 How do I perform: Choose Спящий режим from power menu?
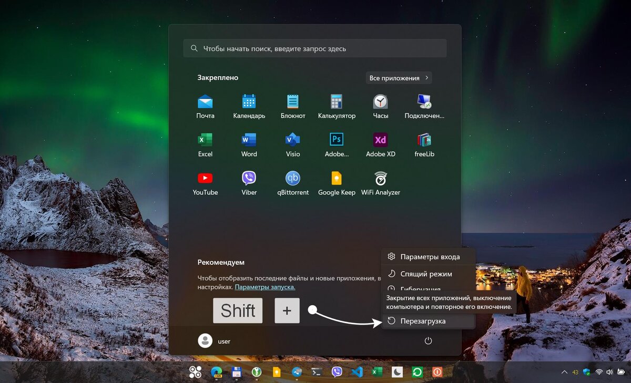428,274
